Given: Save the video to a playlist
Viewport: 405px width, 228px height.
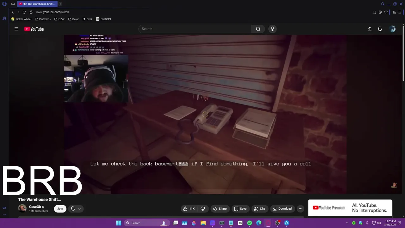Looking at the screenshot, I should click(x=240, y=209).
